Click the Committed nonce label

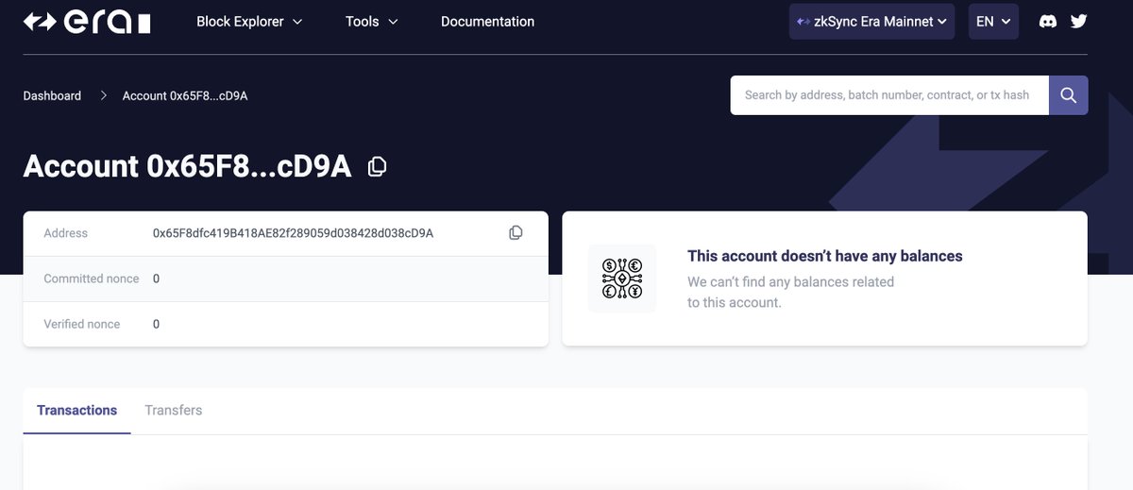click(92, 279)
